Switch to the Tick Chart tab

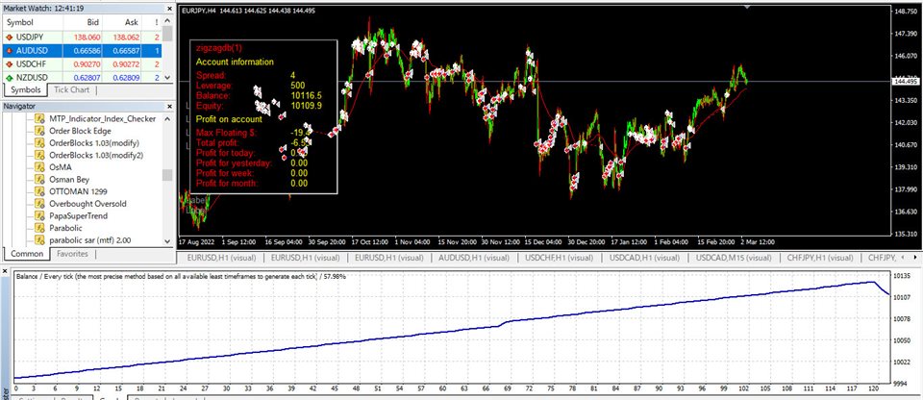click(73, 90)
